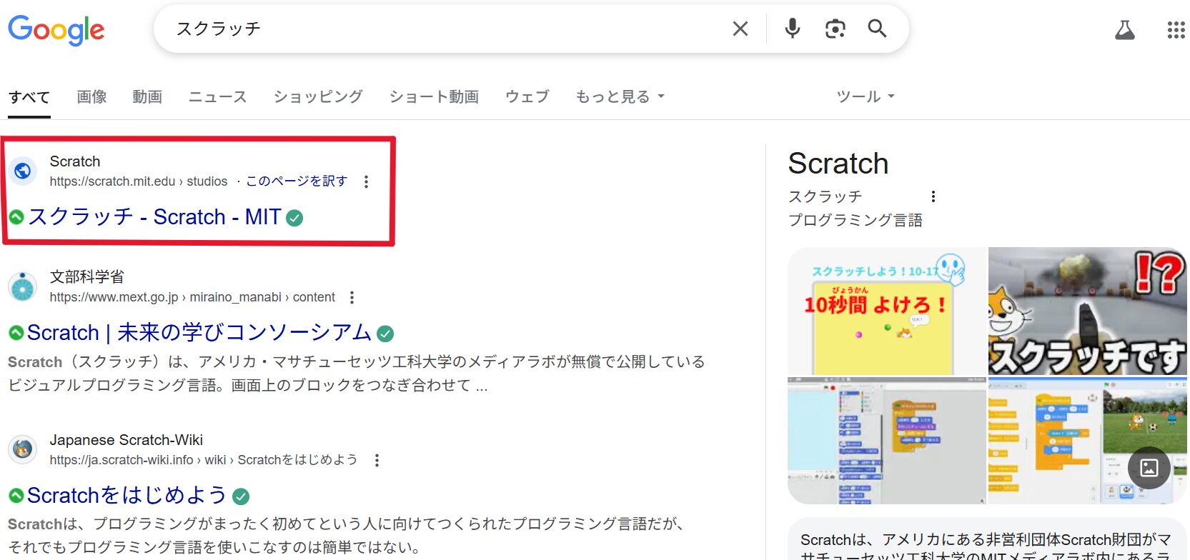The width and height of the screenshot is (1190, 560).
Task: Click the Japanese Scratch-Wiki site name
Action: (x=127, y=440)
